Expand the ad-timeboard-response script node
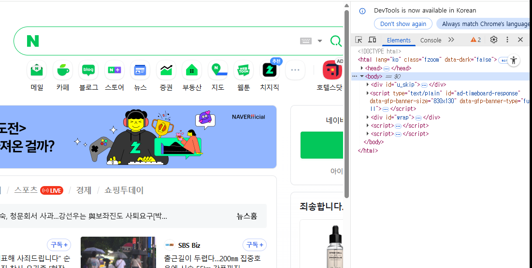This screenshot has height=268, width=532. tap(368, 93)
